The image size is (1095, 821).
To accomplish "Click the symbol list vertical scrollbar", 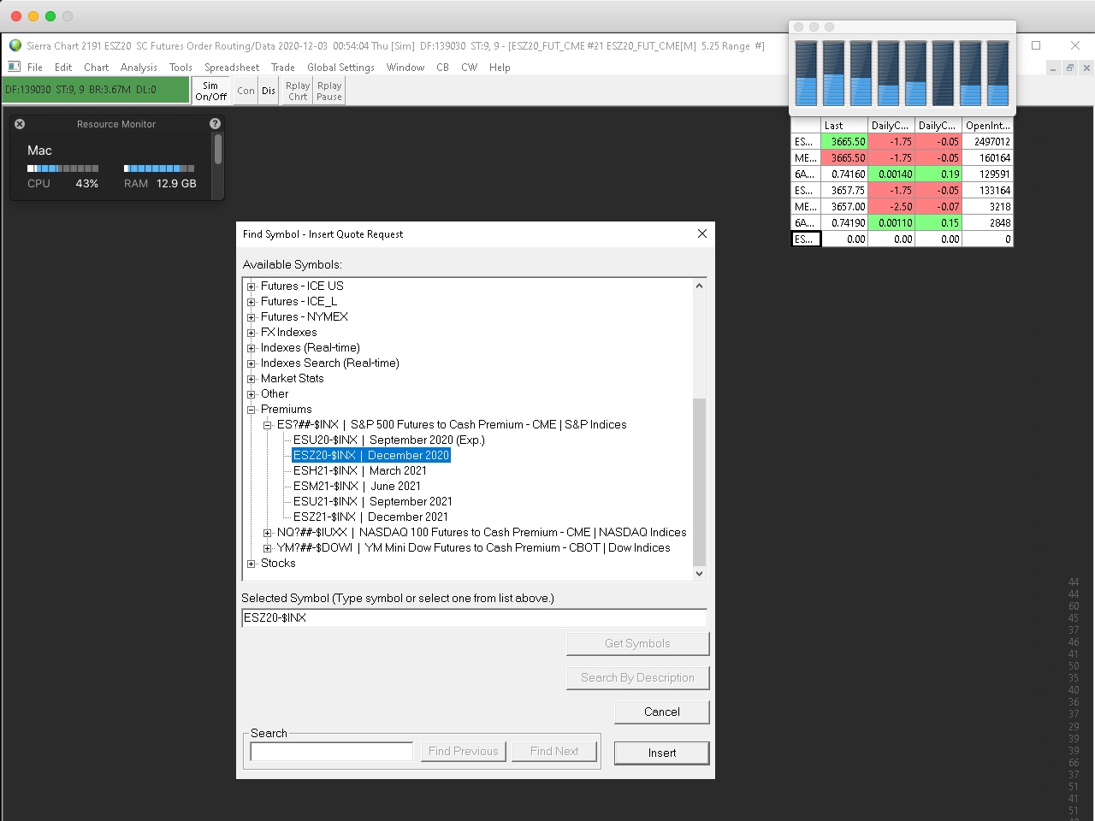I will pyautogui.click(x=699, y=479).
